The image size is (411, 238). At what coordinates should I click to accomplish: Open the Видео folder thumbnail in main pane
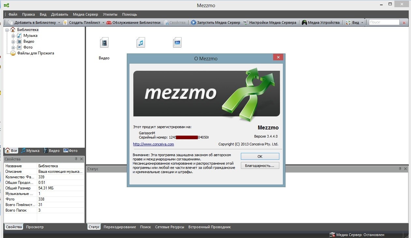click(104, 42)
